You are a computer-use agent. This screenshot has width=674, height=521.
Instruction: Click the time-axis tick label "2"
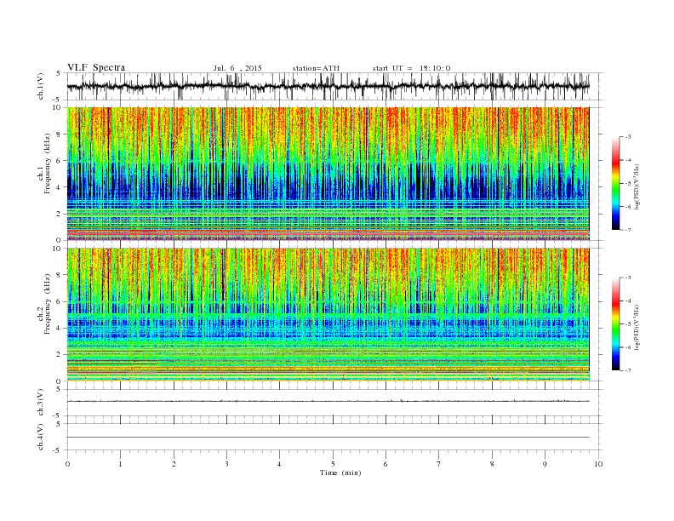click(x=174, y=464)
